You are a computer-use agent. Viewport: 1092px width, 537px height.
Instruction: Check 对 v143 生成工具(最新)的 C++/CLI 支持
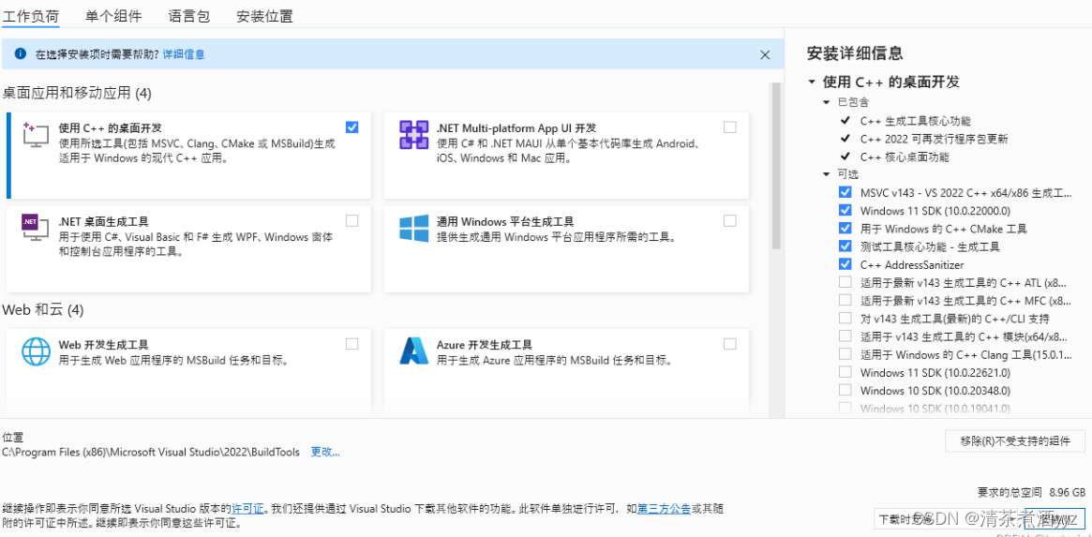(845, 319)
